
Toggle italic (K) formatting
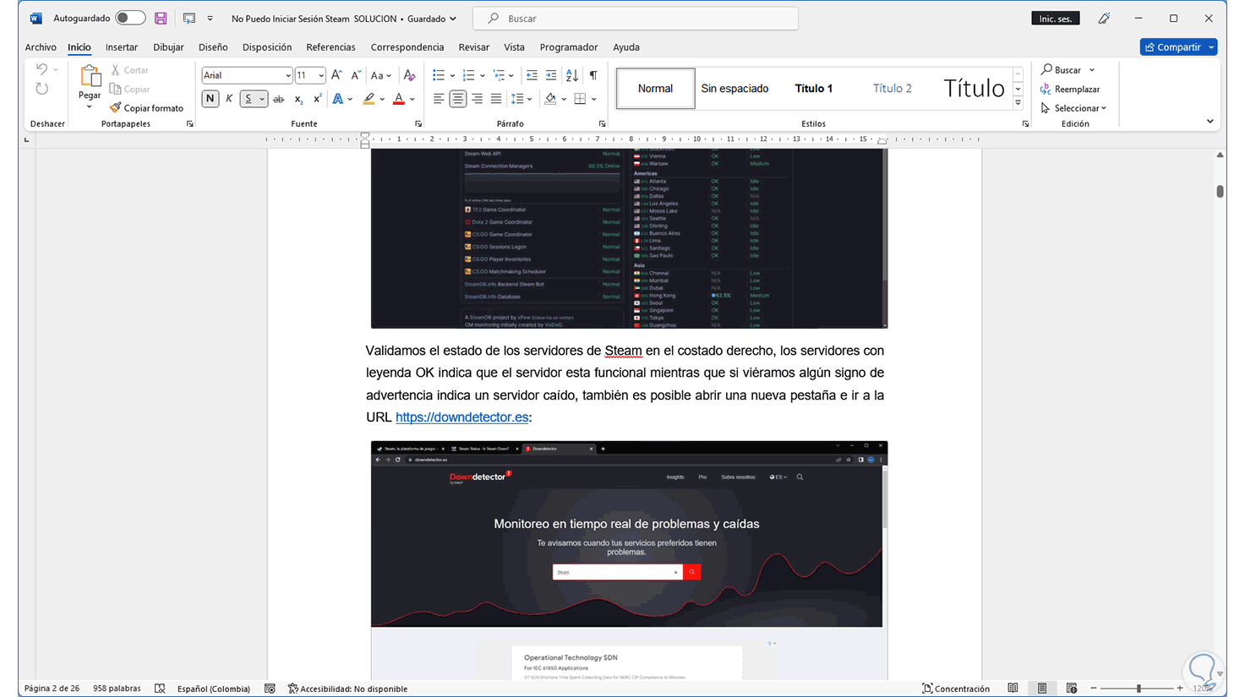[x=229, y=99]
